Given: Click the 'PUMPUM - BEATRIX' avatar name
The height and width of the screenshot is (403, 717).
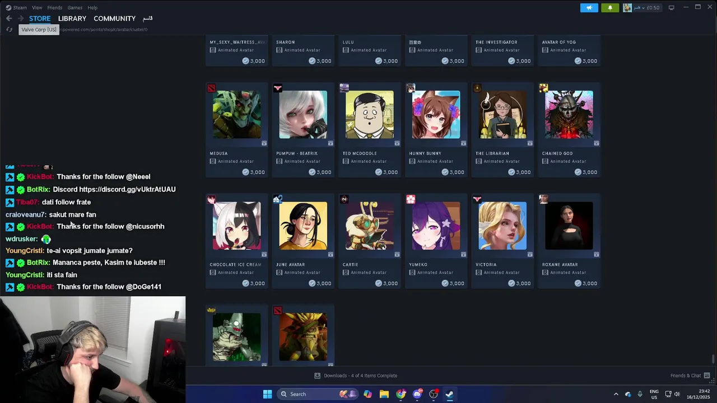Looking at the screenshot, I should click(x=297, y=153).
